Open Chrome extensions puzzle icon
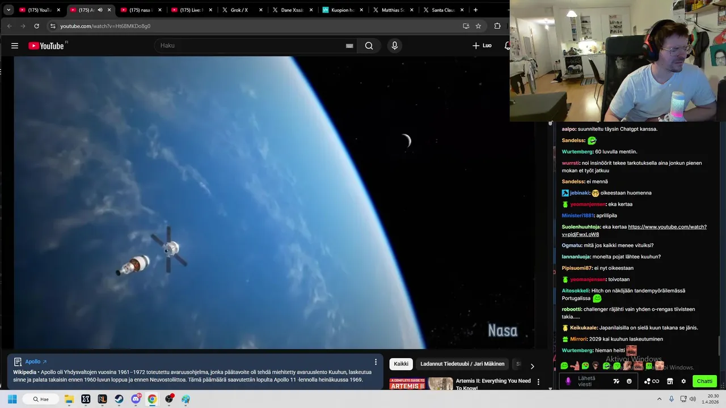Screen dimensions: 726x408 [497, 26]
